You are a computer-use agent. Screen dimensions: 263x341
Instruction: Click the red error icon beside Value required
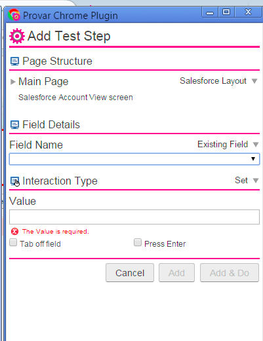[x=14, y=231]
